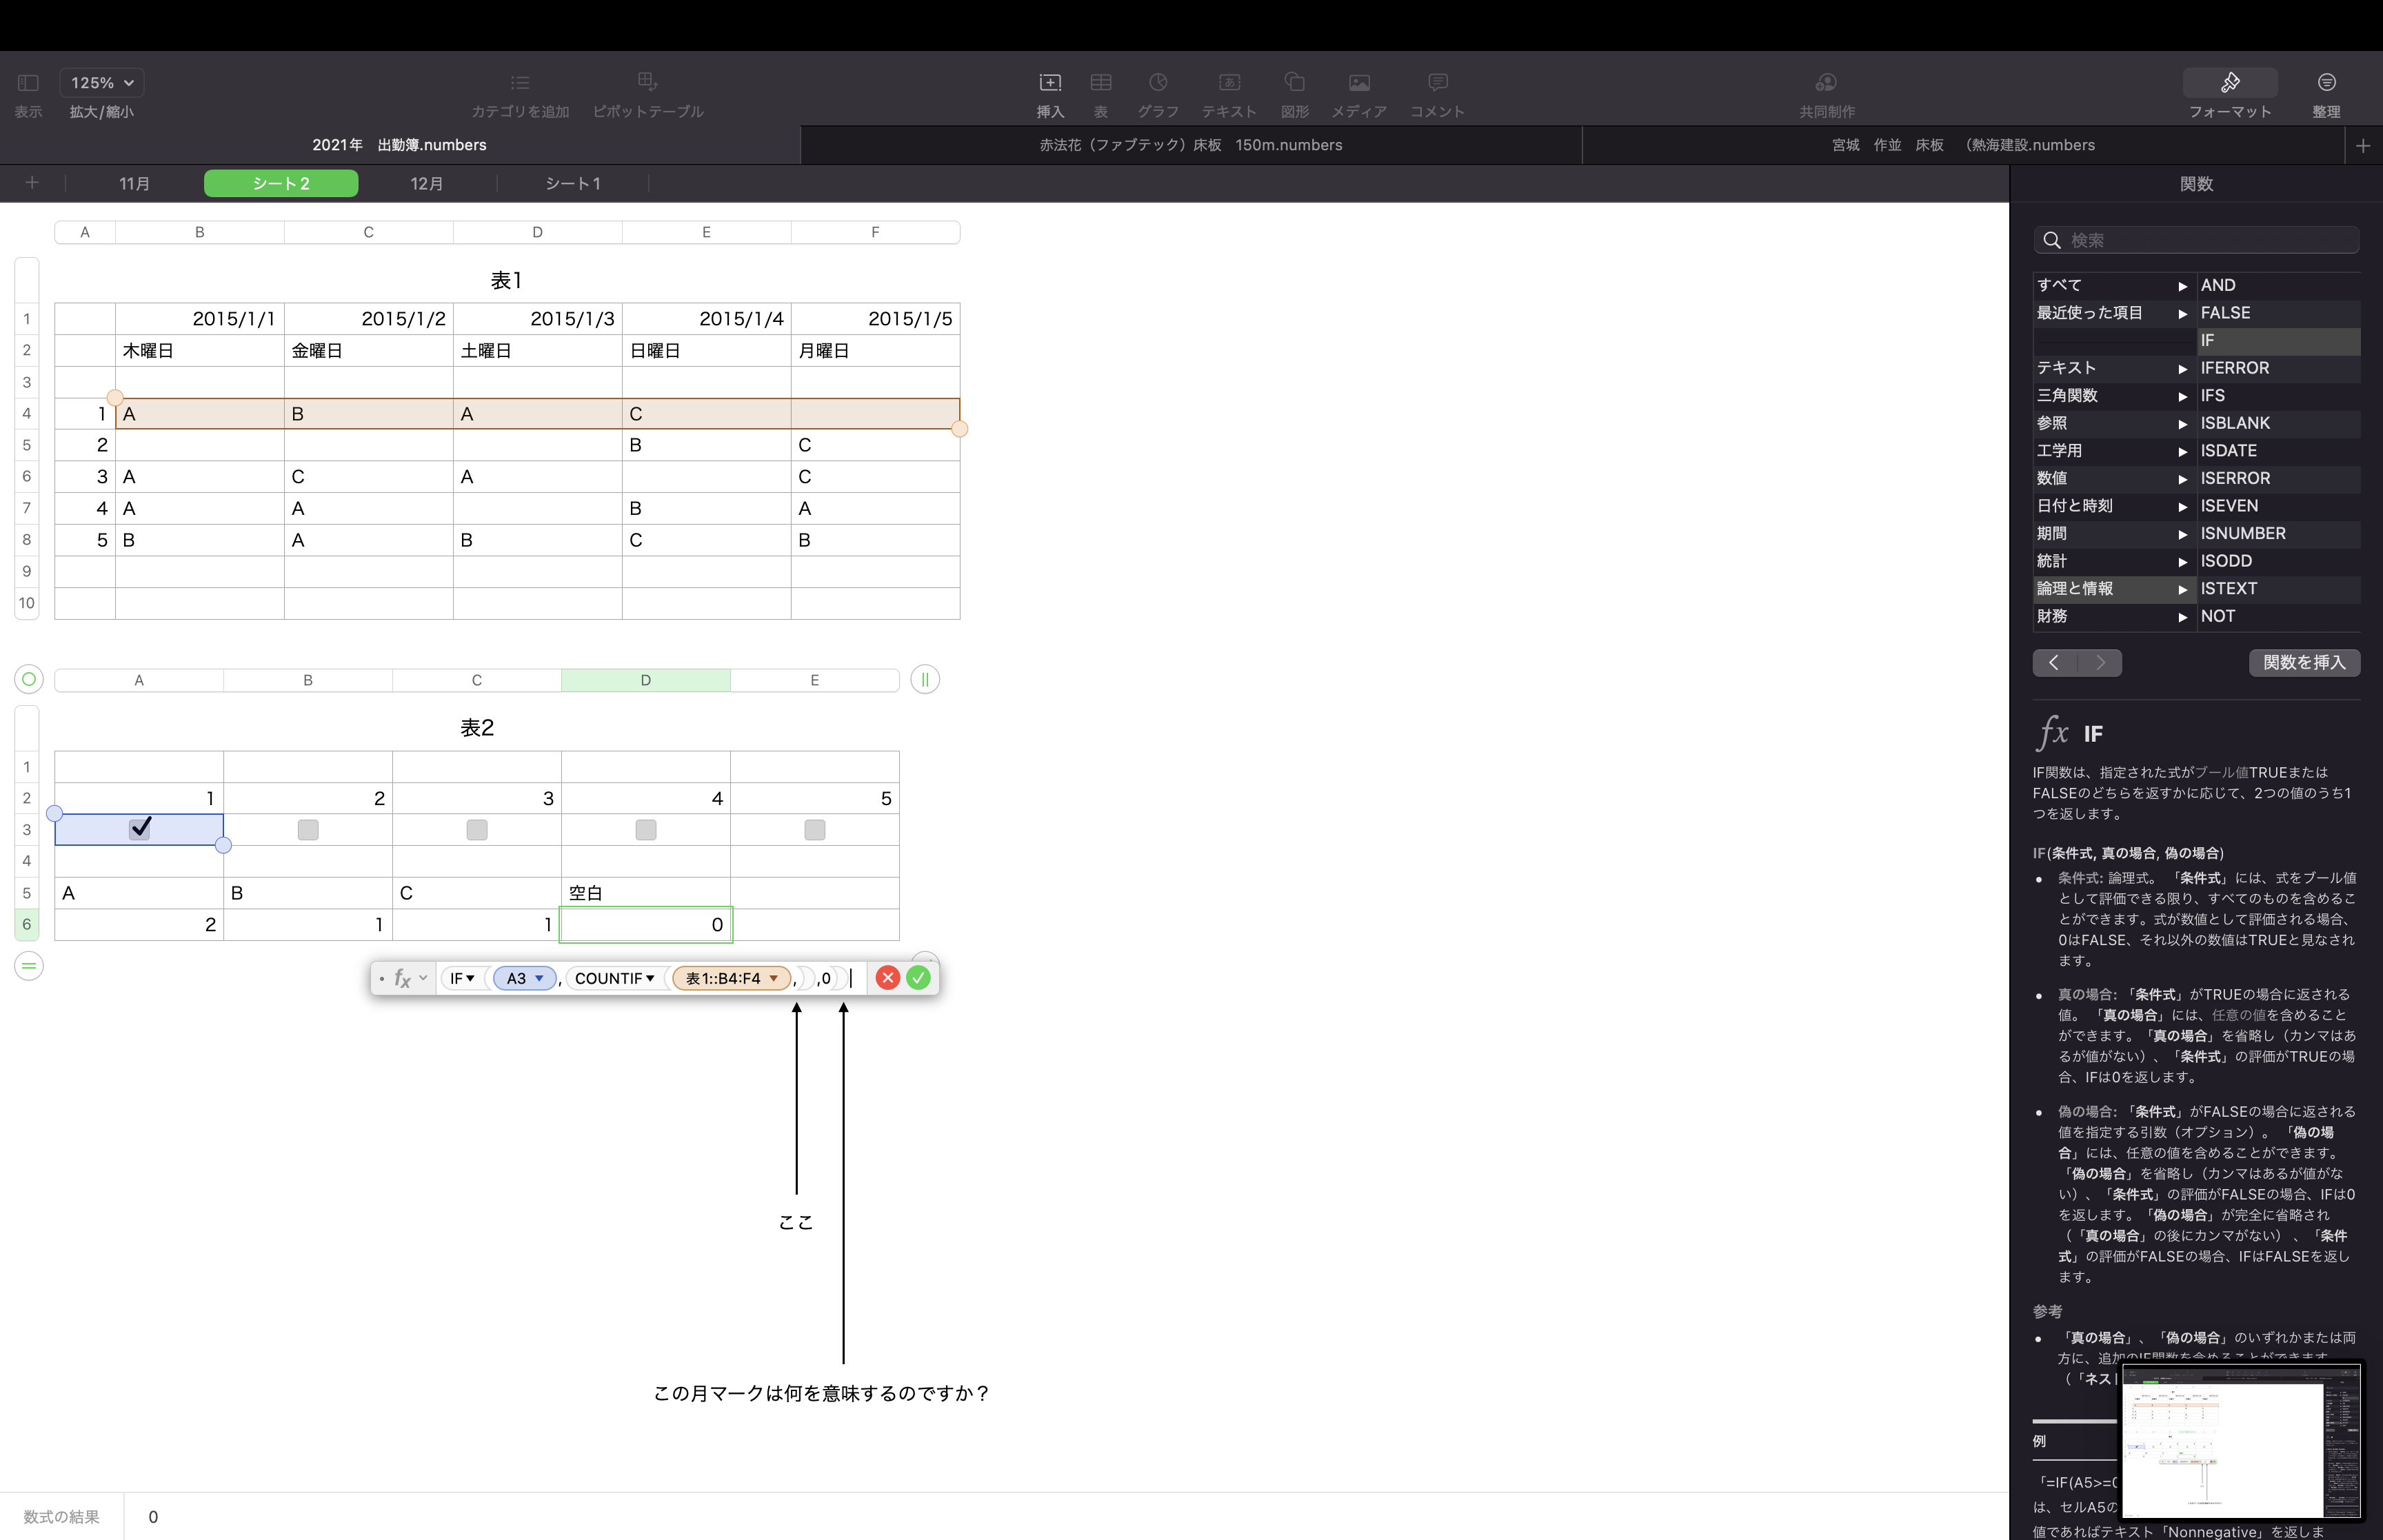Click the Insert (挿入) toolbar icon

(1049, 83)
